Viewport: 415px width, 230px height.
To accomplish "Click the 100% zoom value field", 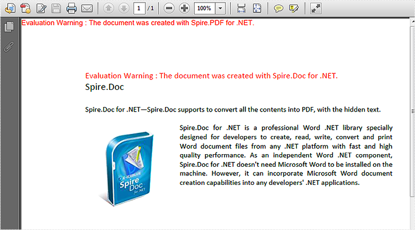I will [x=204, y=8].
